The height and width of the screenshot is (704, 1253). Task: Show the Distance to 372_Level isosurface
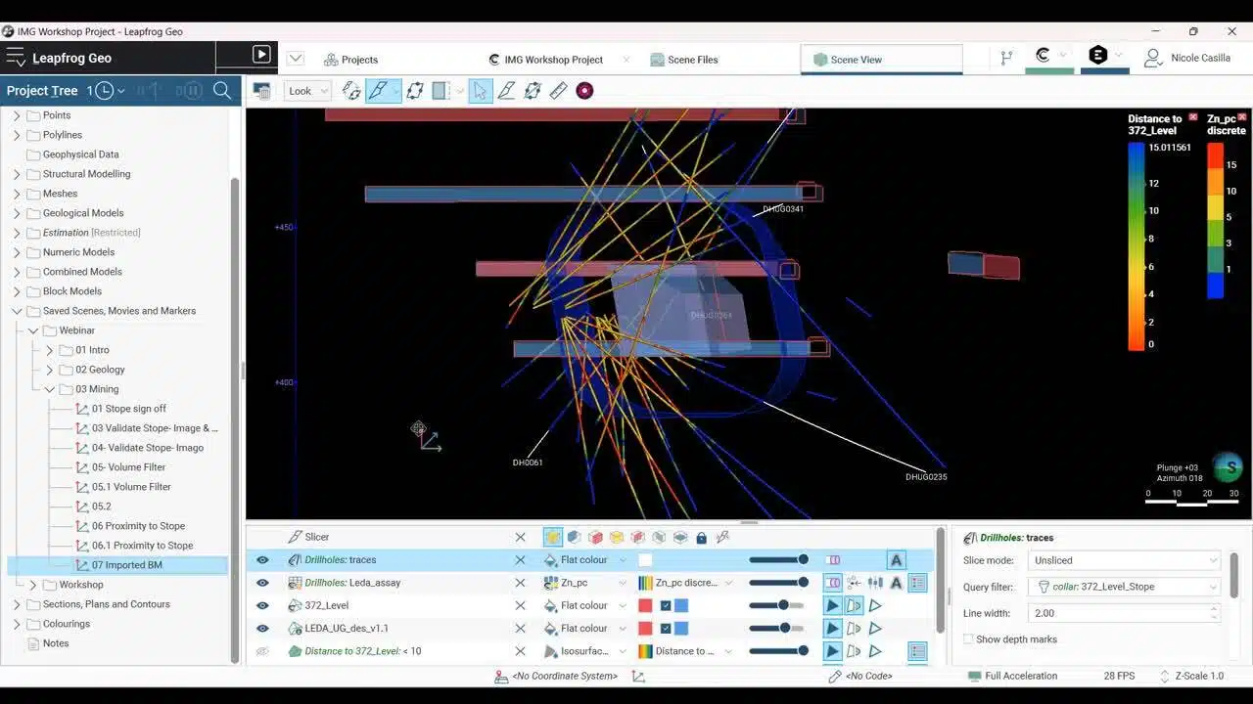click(262, 651)
